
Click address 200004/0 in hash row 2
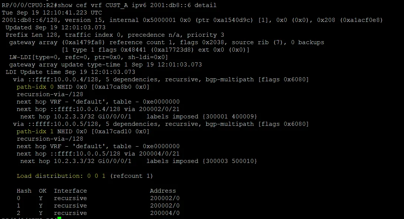tap(165, 213)
